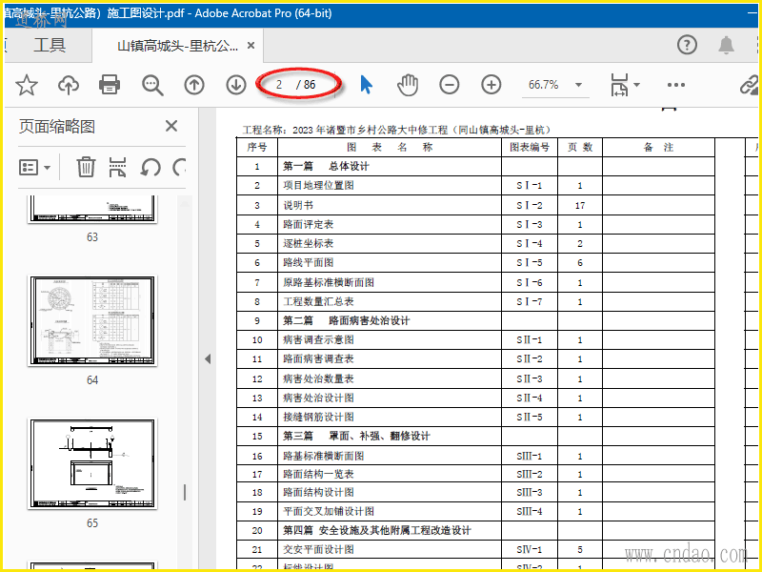Image resolution: width=762 pixels, height=572 pixels.
Task: Click the text 接缝钢筋设计图
Action: [318, 417]
